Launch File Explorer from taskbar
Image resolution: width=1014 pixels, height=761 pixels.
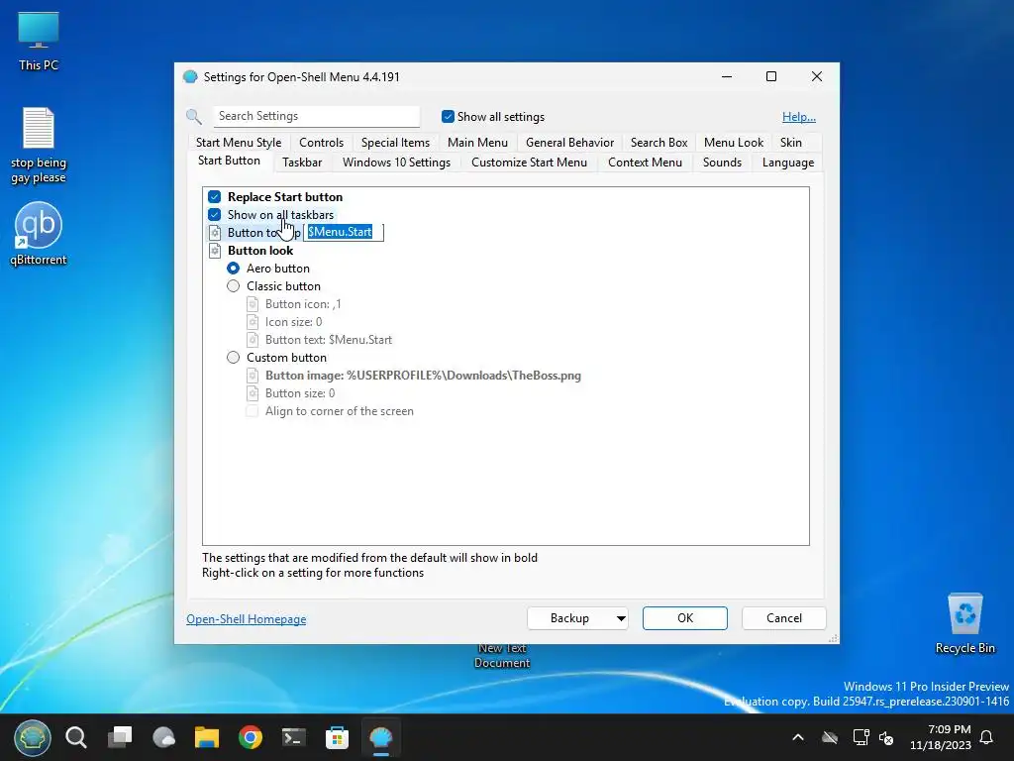pyautogui.click(x=207, y=737)
